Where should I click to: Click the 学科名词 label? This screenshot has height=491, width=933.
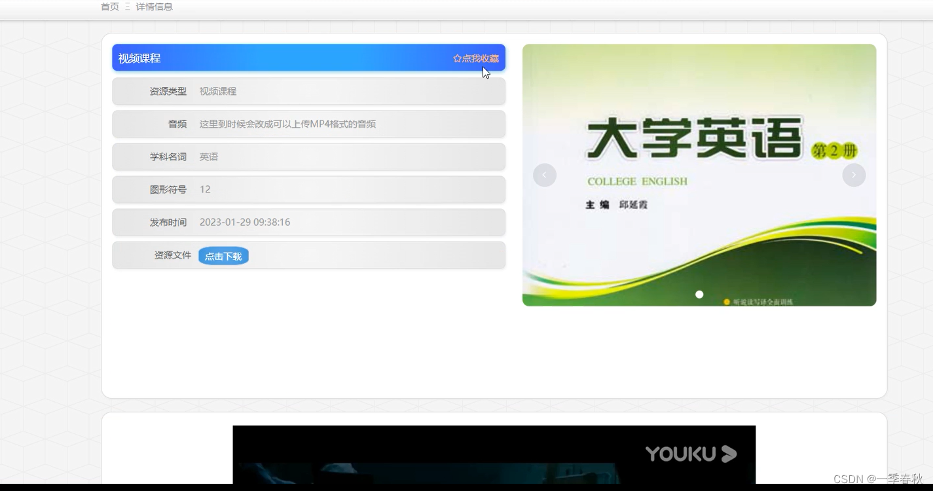click(x=168, y=156)
